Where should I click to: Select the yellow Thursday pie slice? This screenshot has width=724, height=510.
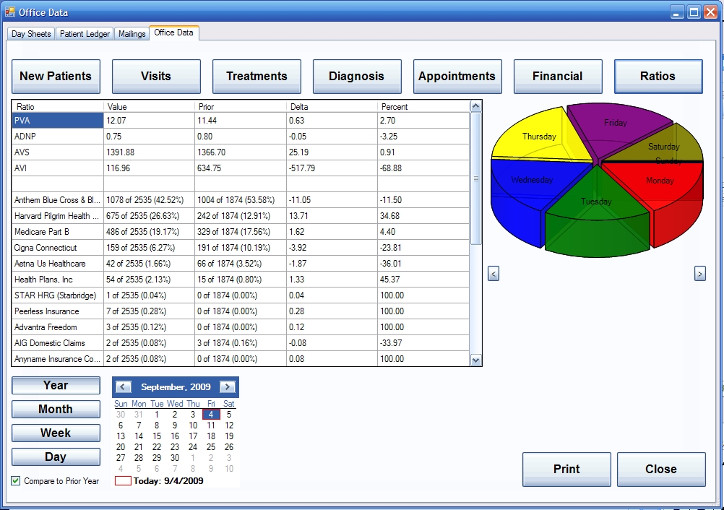point(539,136)
